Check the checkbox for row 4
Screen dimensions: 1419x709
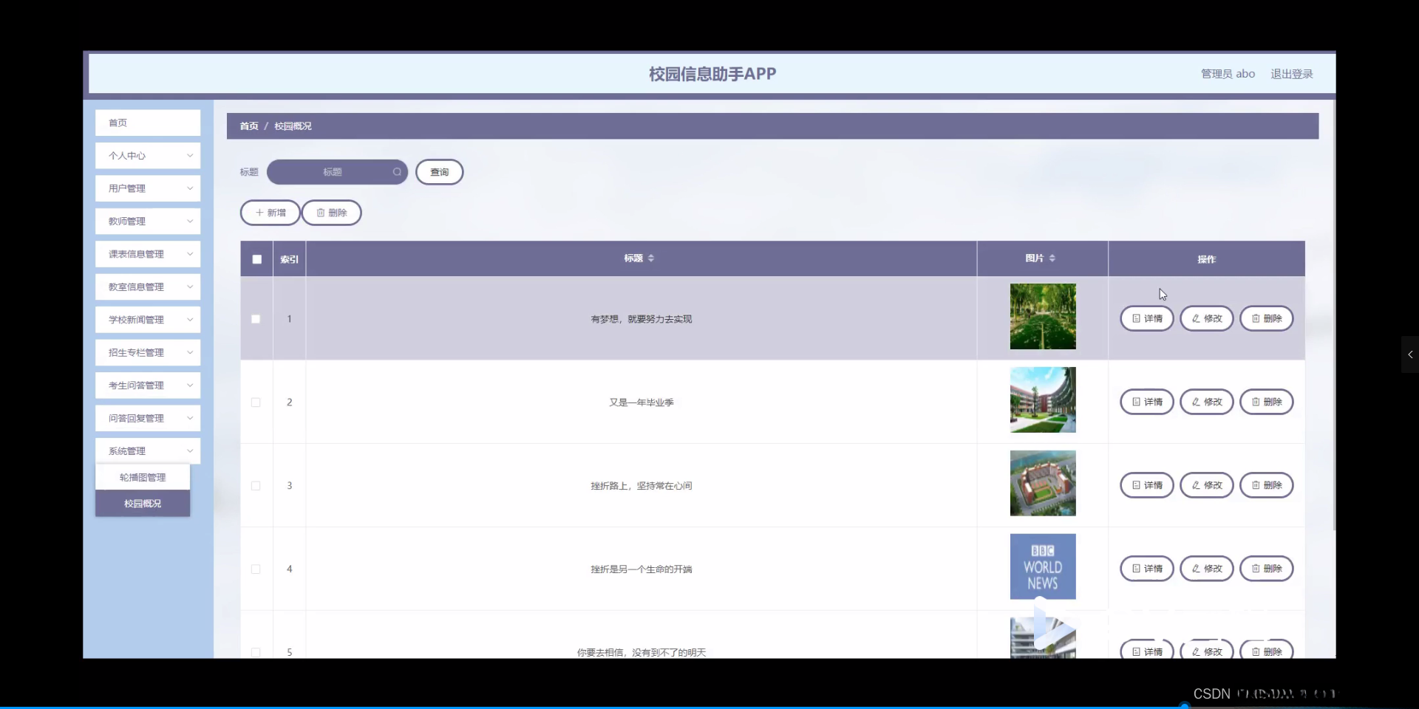click(256, 569)
